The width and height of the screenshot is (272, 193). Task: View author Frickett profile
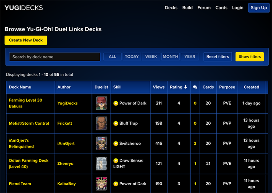click(65, 123)
